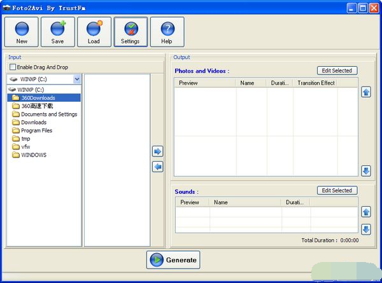This screenshot has height=283, width=382.
Task: Click the New project toolbar icon
Action: pos(22,32)
